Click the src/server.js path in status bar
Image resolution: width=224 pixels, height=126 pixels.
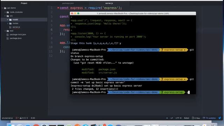(x=7, y=118)
